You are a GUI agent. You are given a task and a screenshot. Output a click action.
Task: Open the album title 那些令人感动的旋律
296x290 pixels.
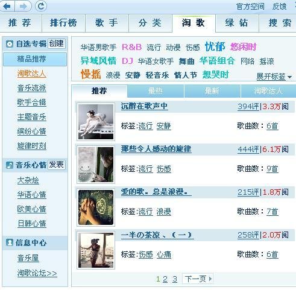(x=156, y=149)
